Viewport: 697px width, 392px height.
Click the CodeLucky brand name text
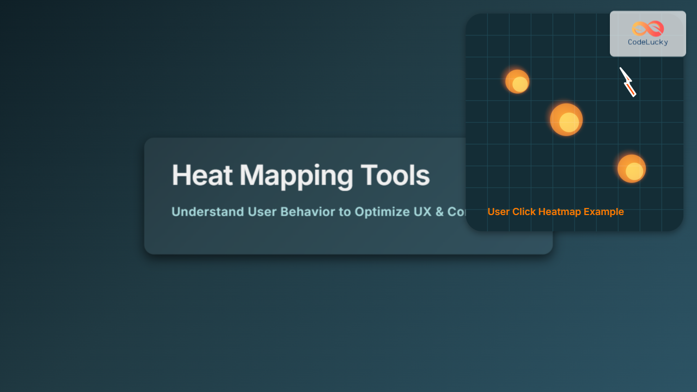coord(648,42)
